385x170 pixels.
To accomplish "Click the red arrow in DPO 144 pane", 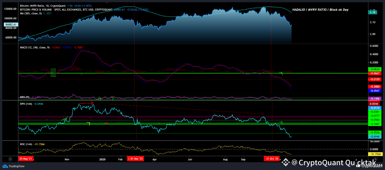I will (86, 104).
